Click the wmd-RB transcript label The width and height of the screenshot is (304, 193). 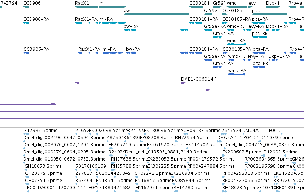[x=236, y=26]
